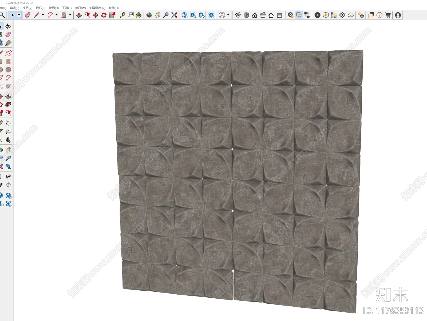Select the arrow Select tool in top toolbar
This screenshot has width=427, height=321.
(13, 15)
